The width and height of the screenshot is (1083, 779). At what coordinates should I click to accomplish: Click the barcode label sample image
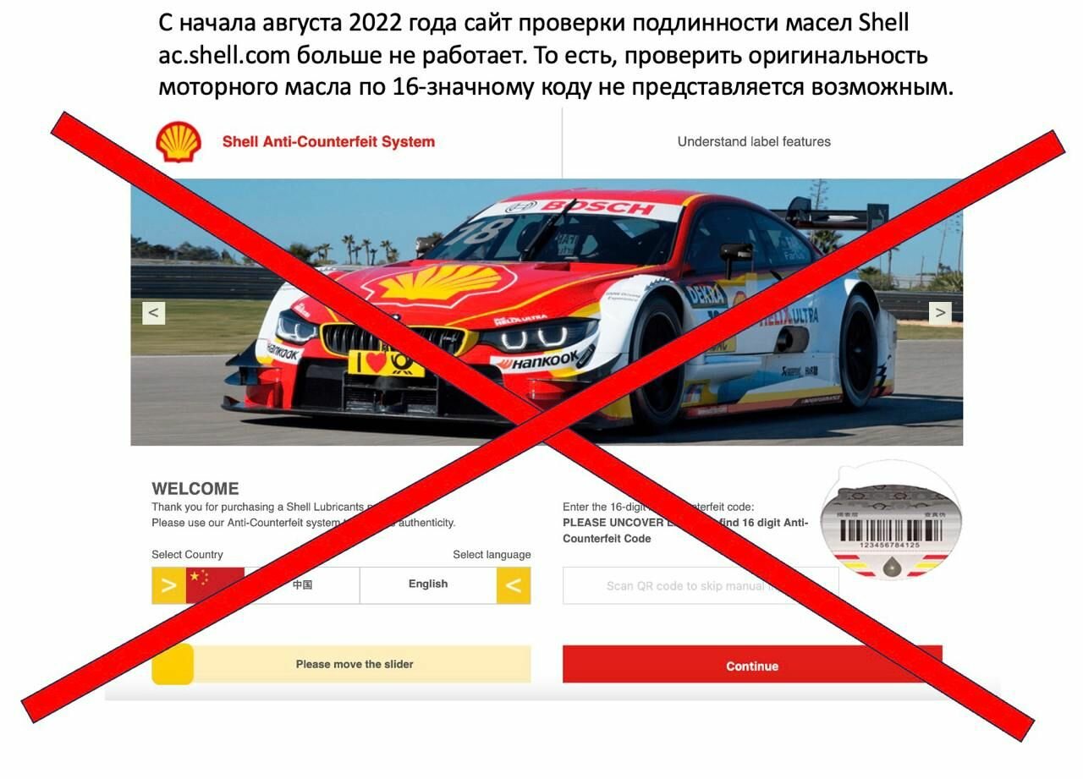[x=890, y=523]
